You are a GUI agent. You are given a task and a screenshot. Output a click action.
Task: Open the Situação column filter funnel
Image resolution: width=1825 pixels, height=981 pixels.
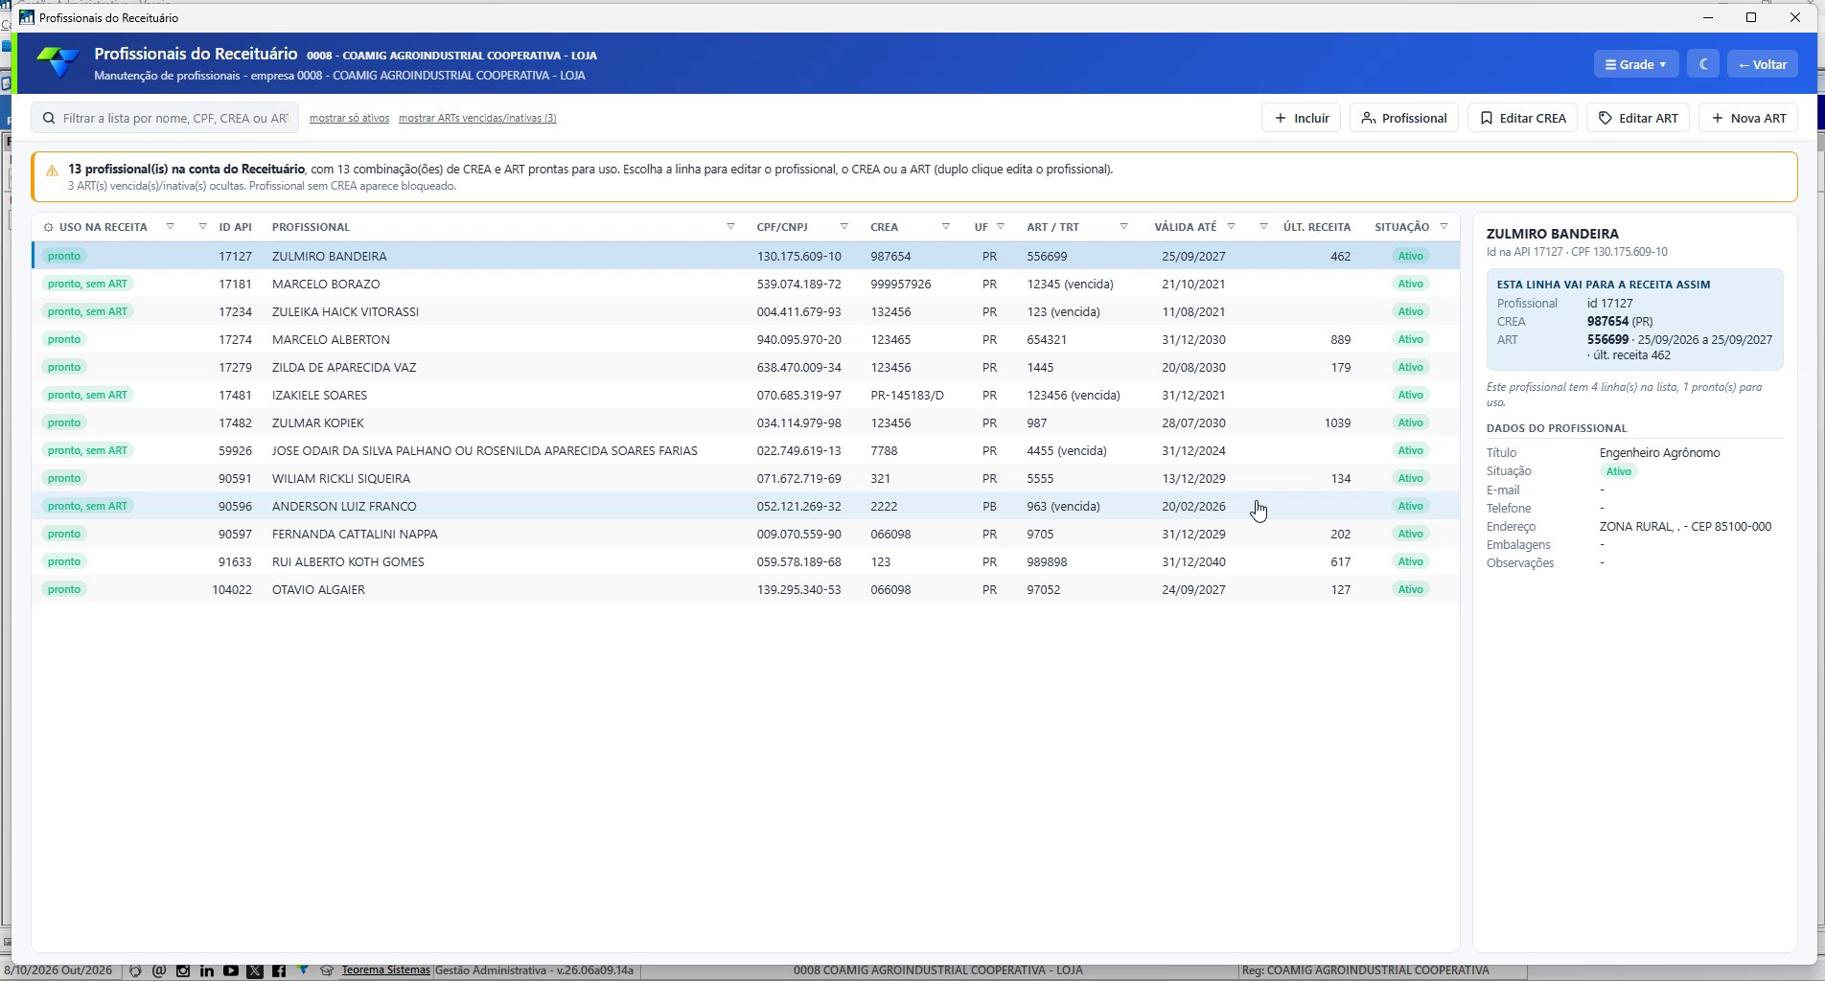[1444, 227]
